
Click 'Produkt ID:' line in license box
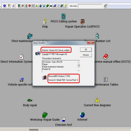[46, 69]
